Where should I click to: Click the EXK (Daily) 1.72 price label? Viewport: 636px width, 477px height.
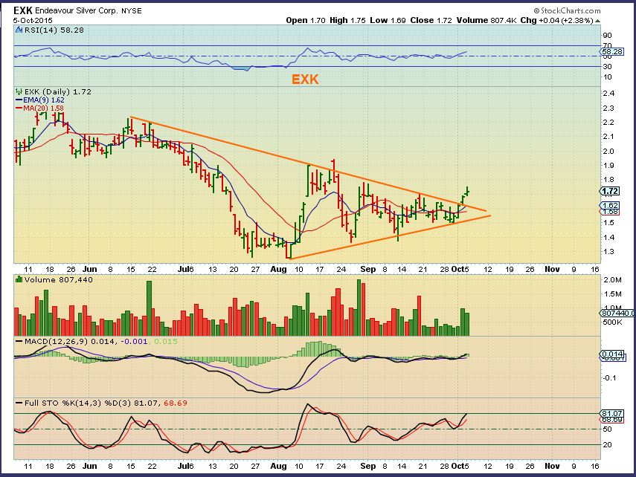click(57, 92)
